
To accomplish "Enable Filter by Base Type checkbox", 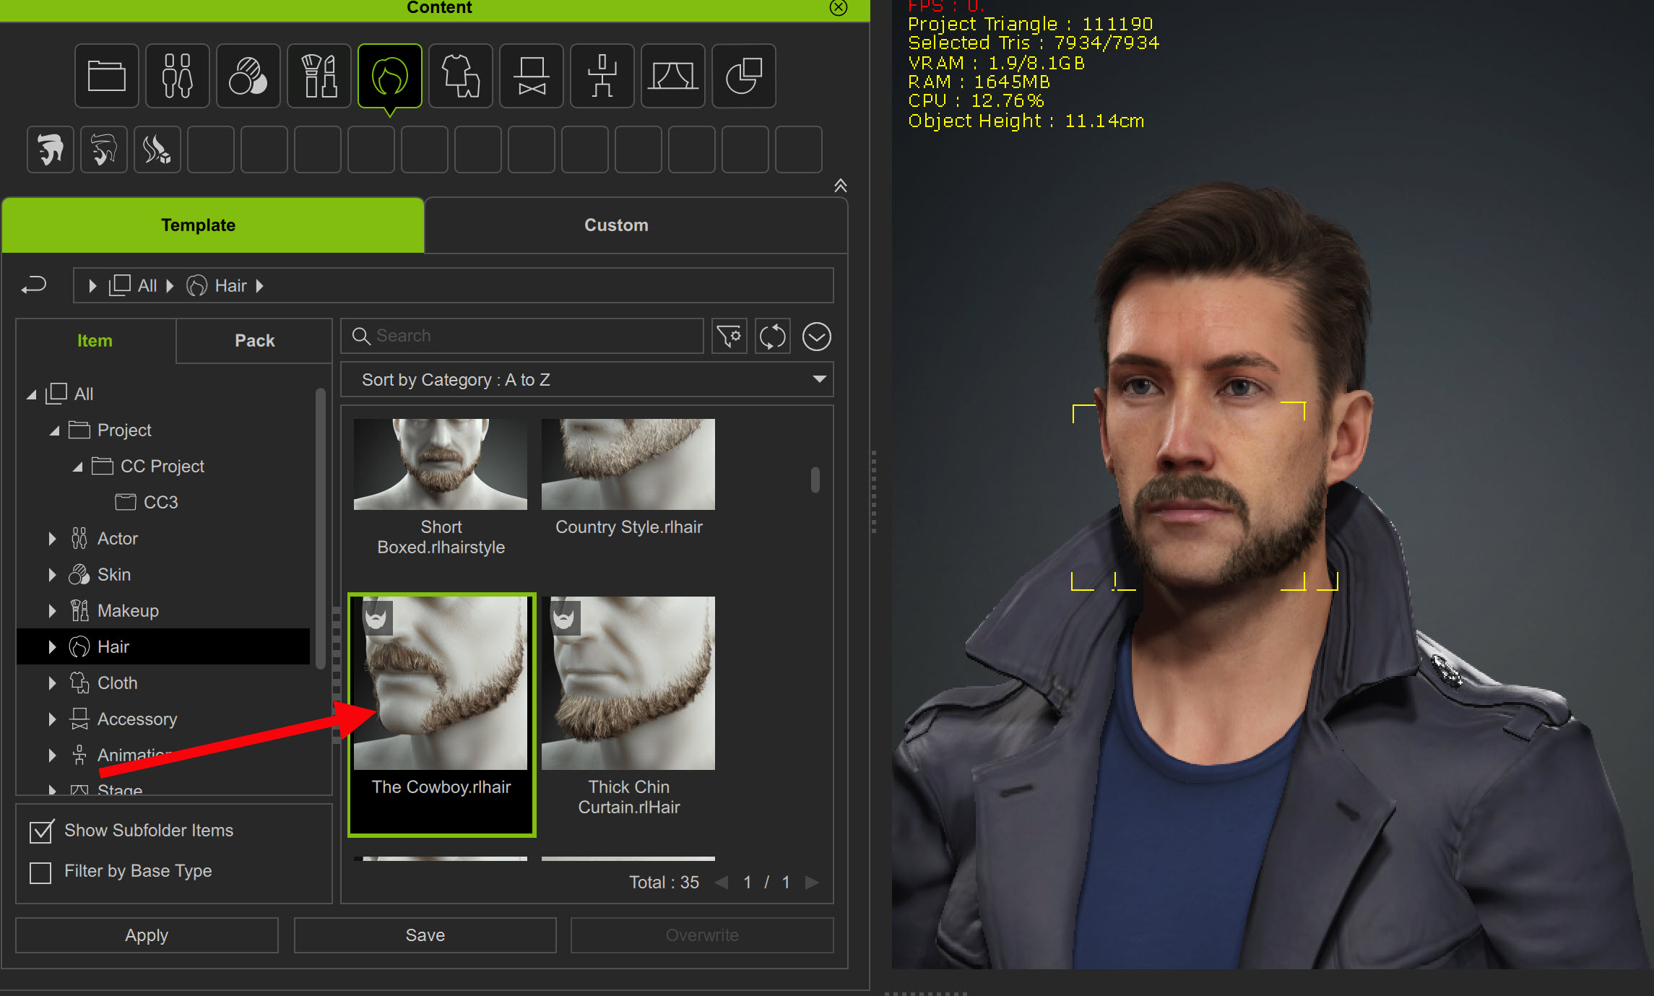I will [x=41, y=872].
